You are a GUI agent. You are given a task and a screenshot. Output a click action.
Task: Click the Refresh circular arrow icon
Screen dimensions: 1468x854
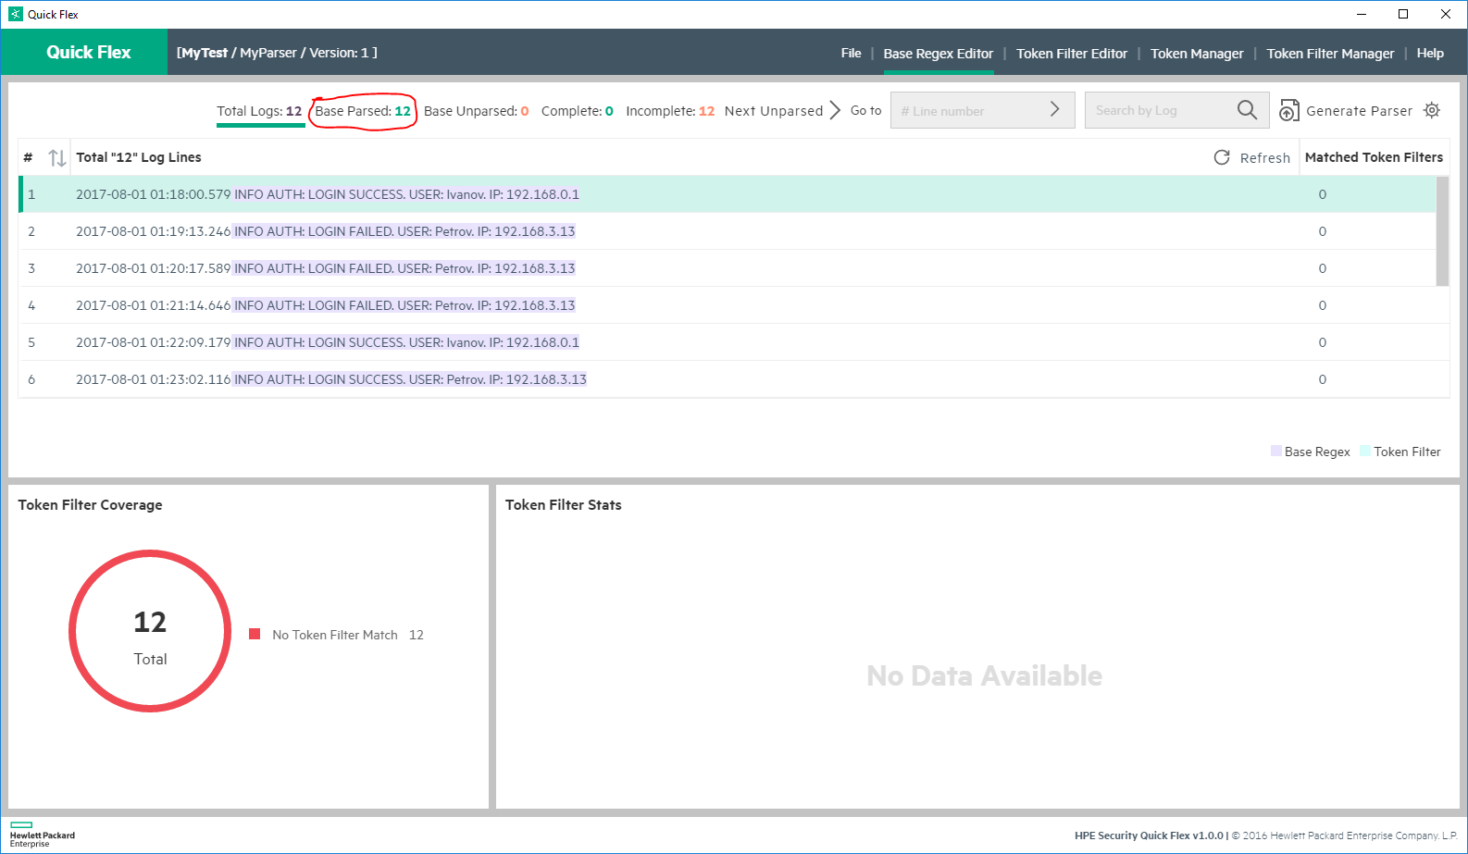click(1222, 157)
